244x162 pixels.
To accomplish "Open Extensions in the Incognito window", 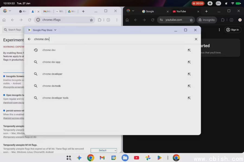I will coord(223,20).
